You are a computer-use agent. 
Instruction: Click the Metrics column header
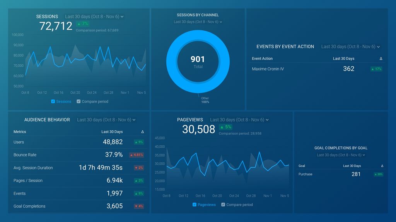point(20,132)
